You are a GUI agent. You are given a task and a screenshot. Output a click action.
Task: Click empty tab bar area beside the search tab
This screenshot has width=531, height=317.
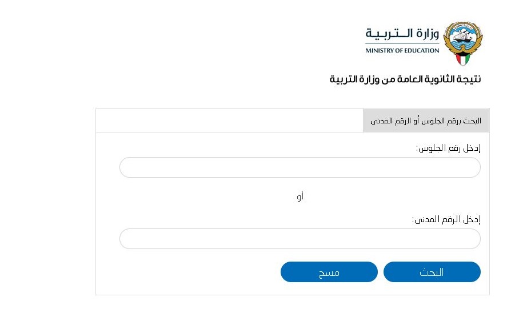229,121
